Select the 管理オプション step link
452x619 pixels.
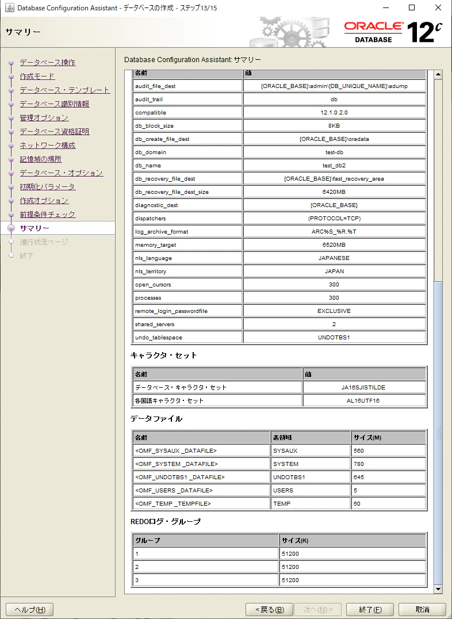tap(44, 118)
